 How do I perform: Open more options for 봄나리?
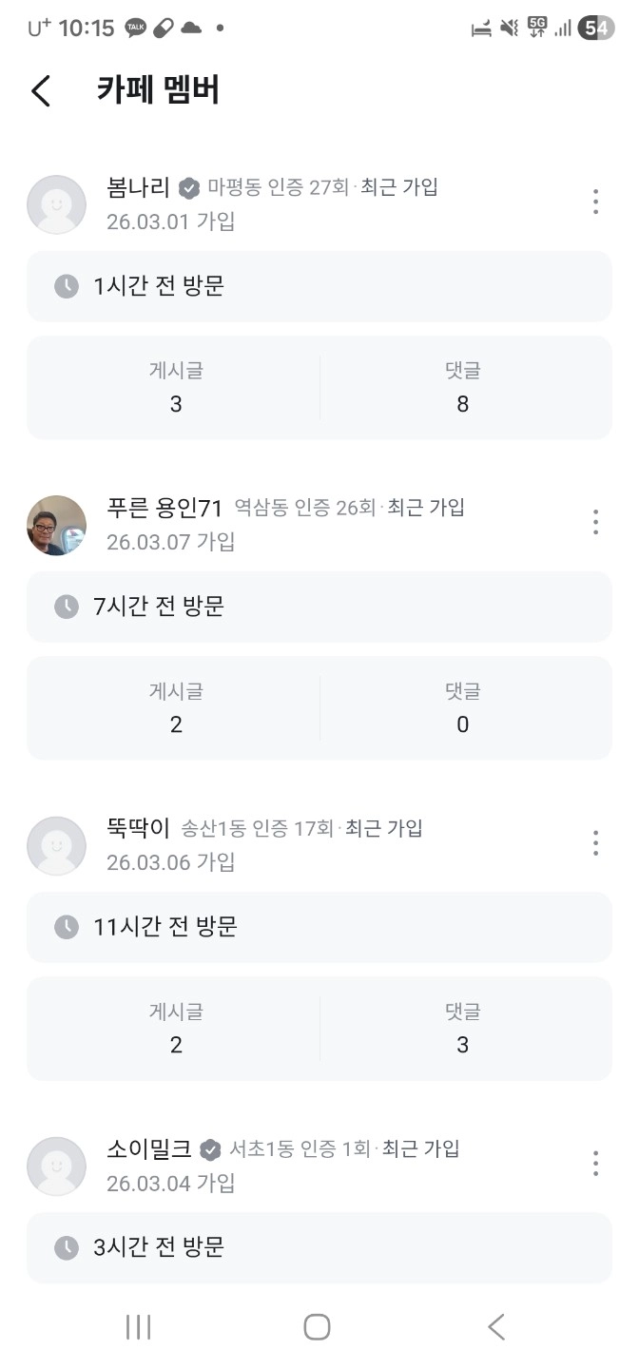click(595, 202)
